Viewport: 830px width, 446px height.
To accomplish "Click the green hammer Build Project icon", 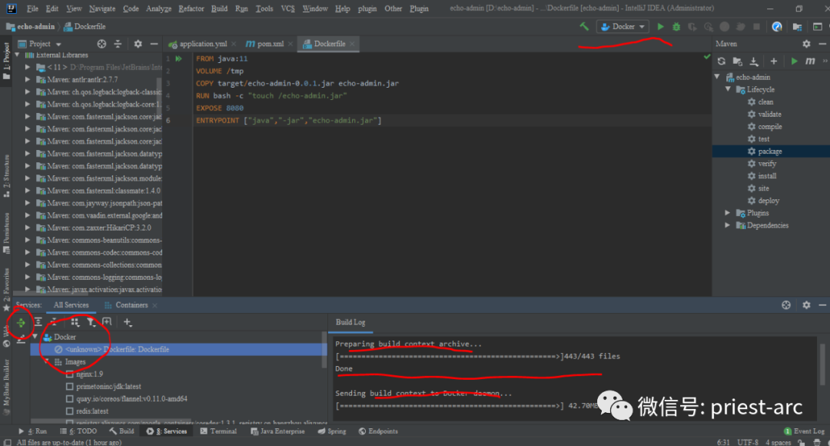I will (x=584, y=26).
